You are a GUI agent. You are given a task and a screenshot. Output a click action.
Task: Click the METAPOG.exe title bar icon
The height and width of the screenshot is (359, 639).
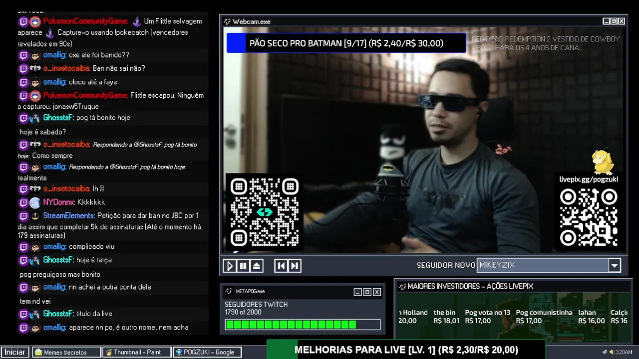pos(229,291)
